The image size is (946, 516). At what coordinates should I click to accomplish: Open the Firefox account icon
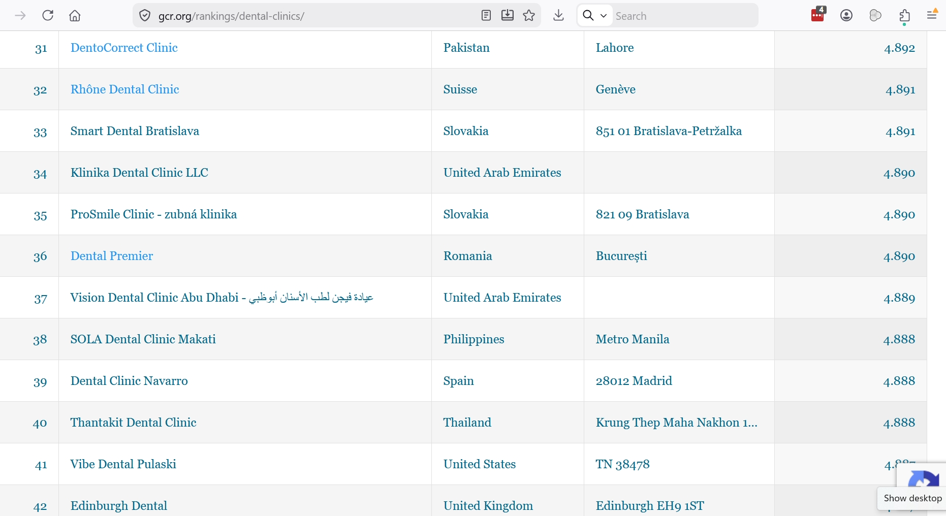coord(846,16)
